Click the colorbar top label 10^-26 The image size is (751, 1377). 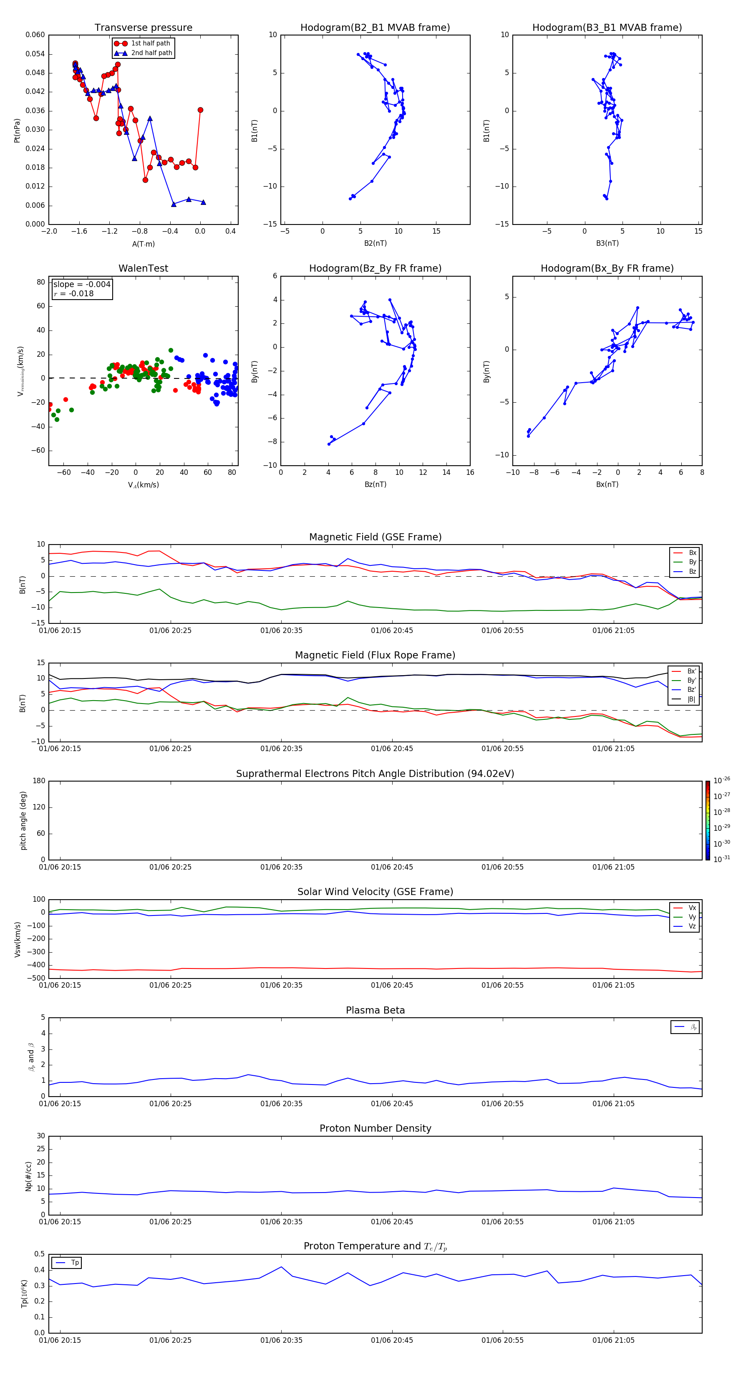click(x=721, y=780)
